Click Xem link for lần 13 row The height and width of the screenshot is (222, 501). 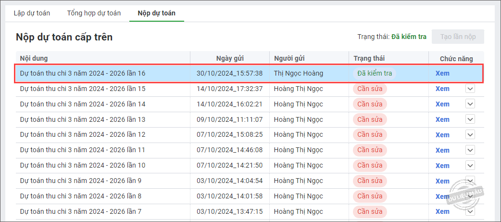(442, 119)
